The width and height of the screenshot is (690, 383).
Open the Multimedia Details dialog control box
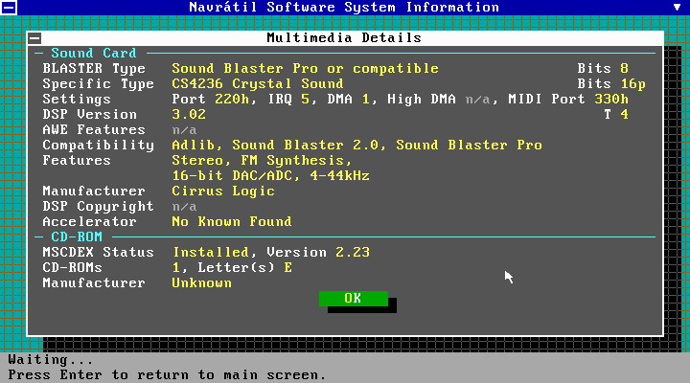(x=35, y=38)
